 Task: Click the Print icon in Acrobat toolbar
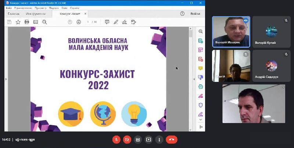27,22
